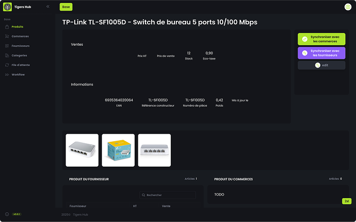Click the Eco-taxe value 0,90
Screen dimensions: 356x222
[209, 53]
